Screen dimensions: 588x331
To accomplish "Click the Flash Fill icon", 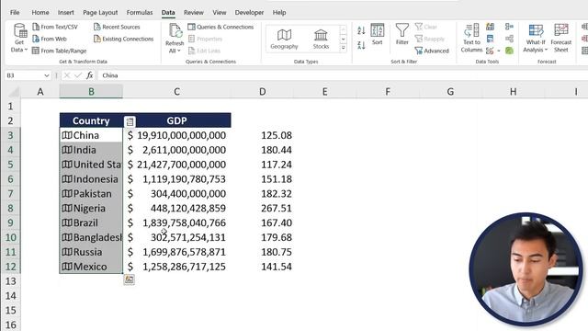I will (490, 27).
